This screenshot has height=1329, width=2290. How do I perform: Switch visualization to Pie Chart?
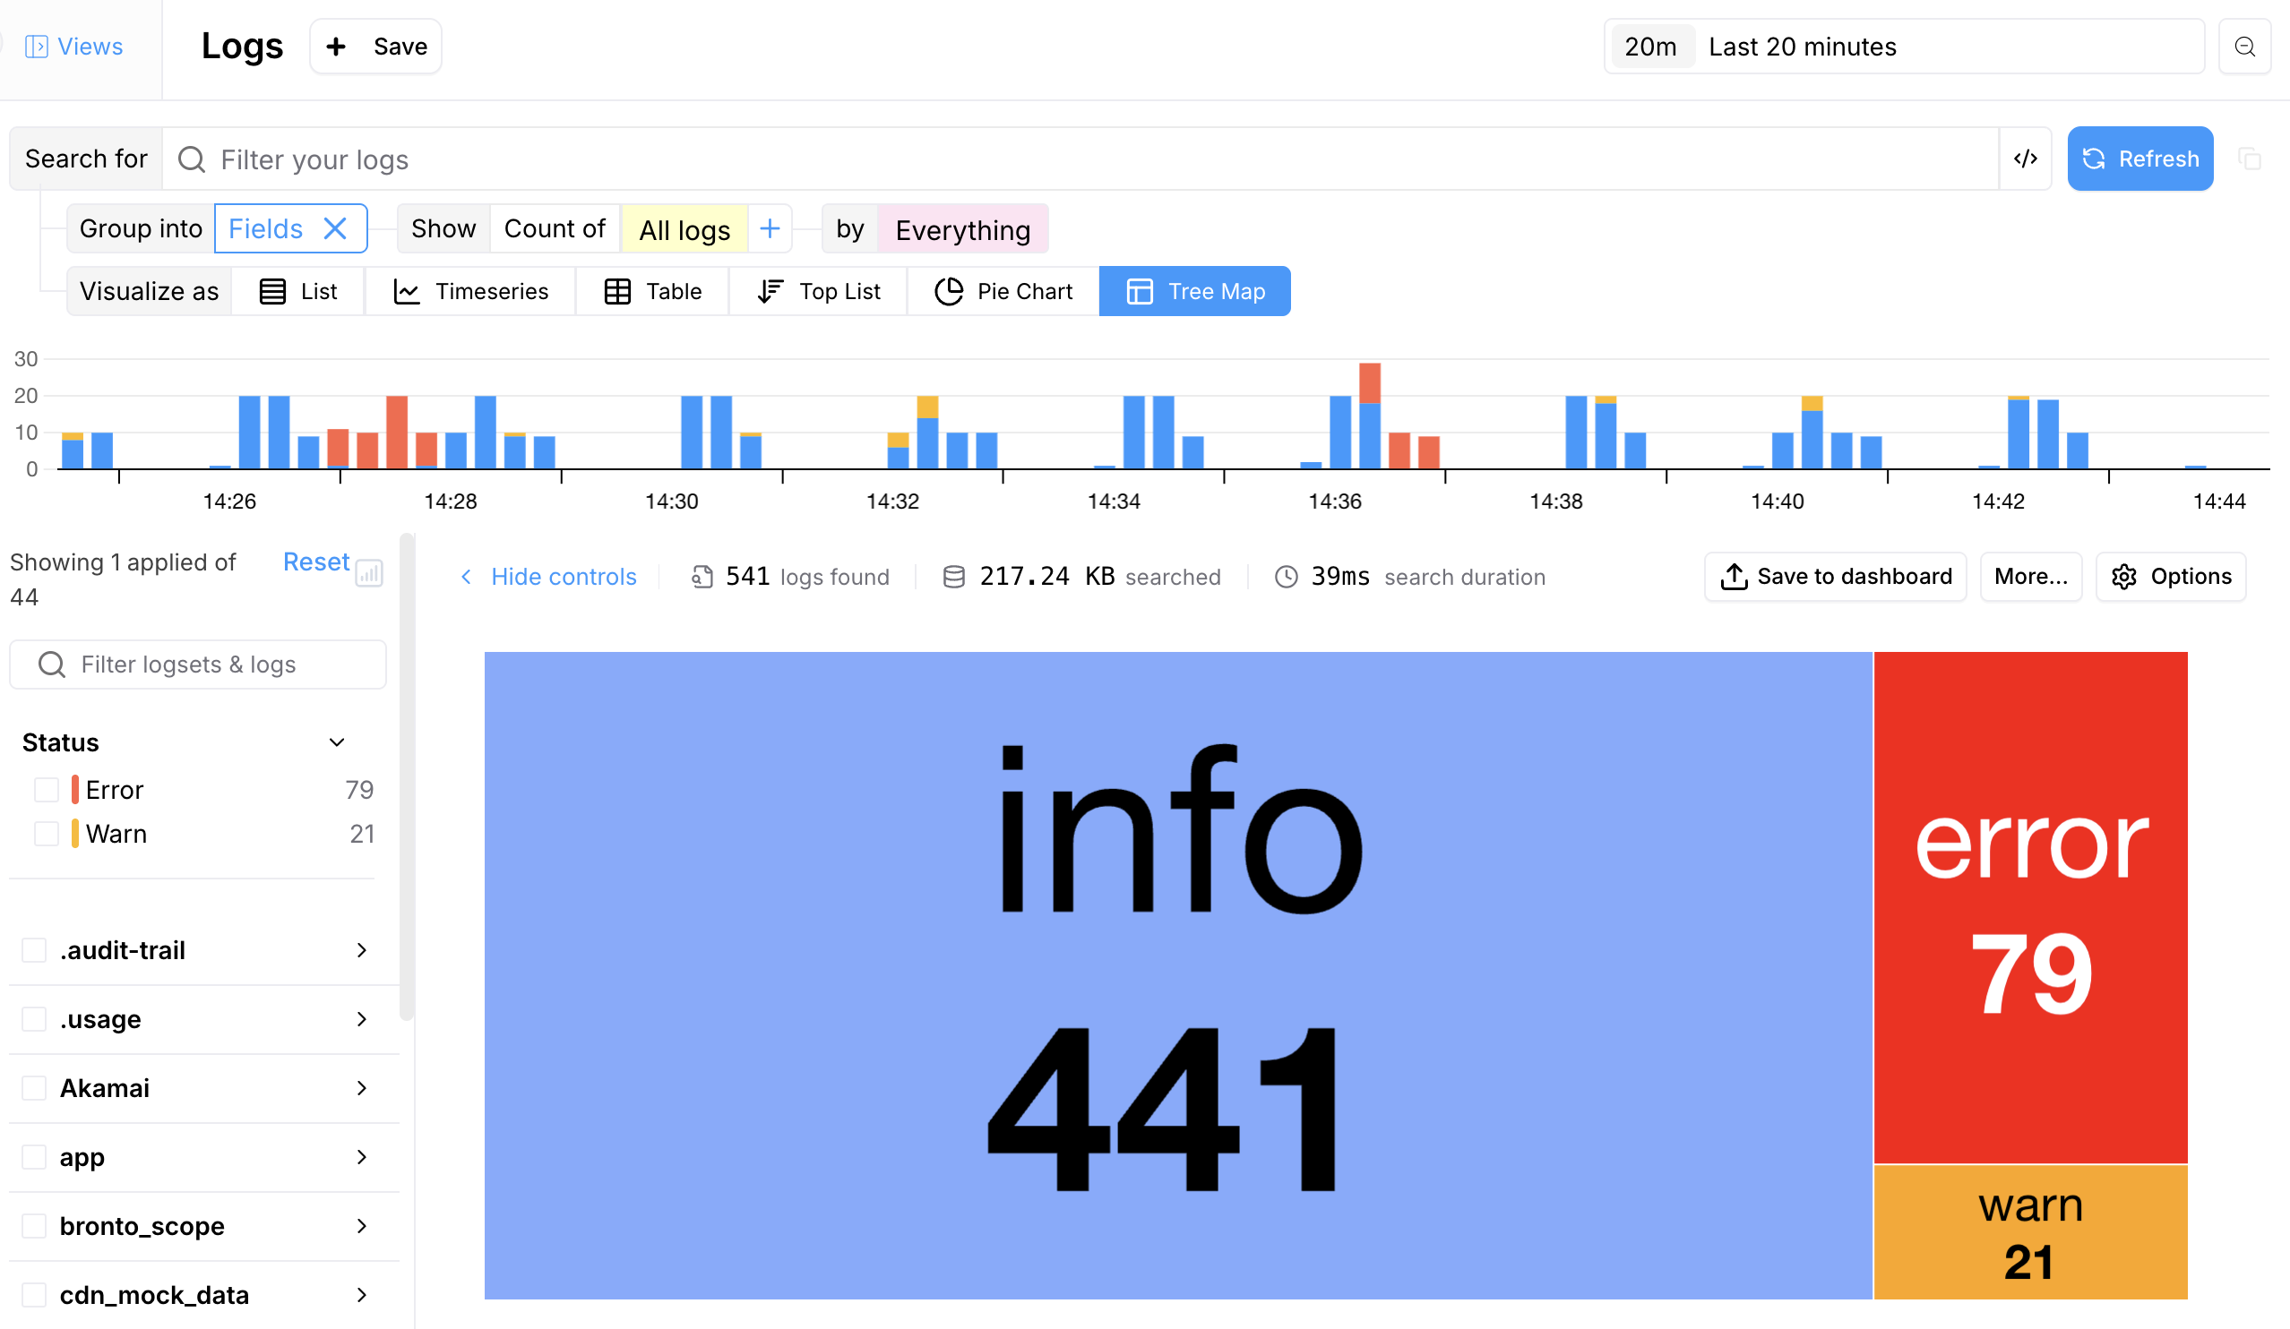pos(1003,292)
